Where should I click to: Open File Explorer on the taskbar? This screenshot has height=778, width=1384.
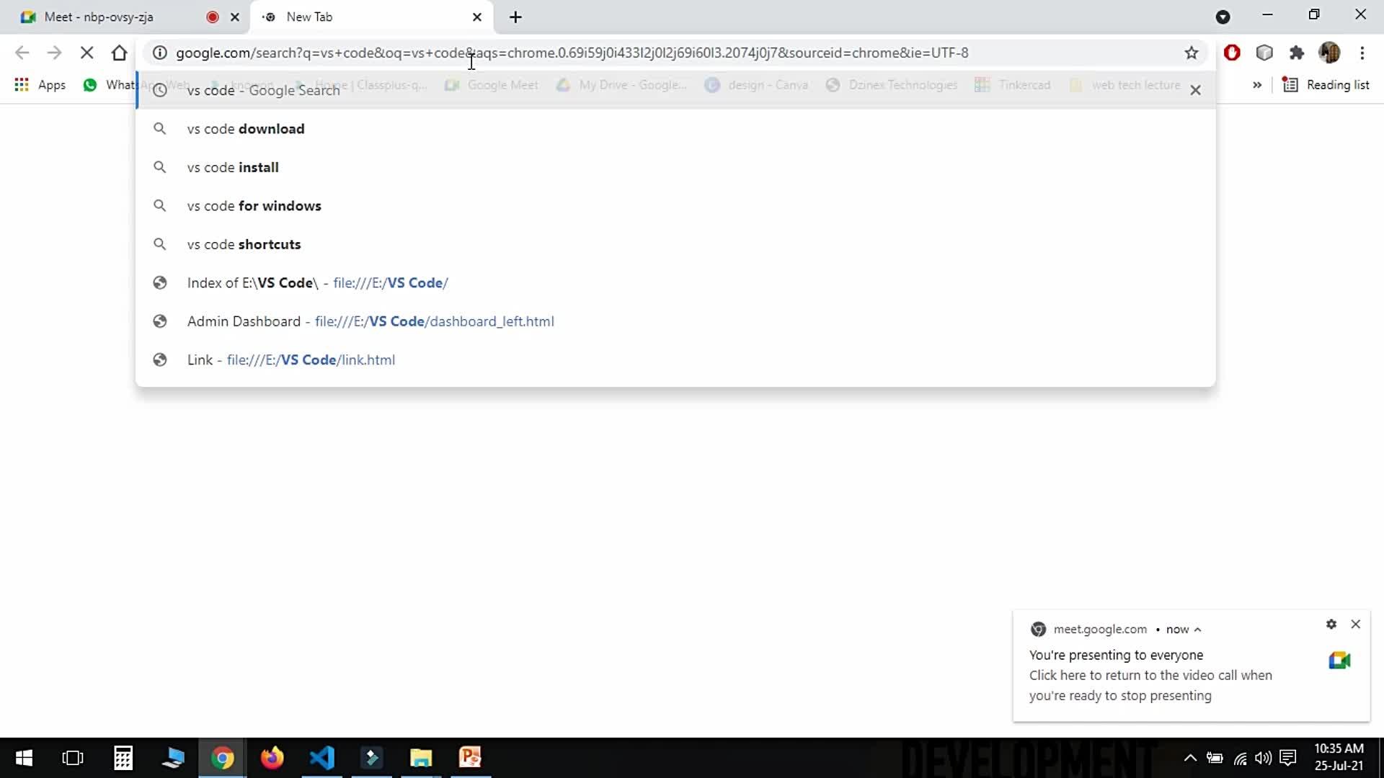point(421,758)
